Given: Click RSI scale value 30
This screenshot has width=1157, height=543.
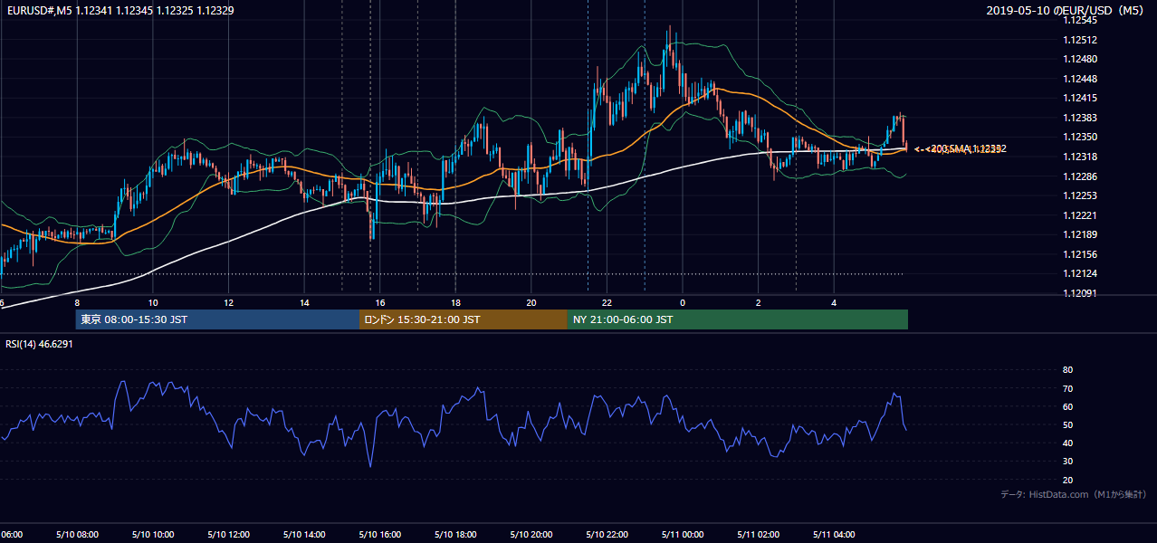Looking at the screenshot, I should (1067, 462).
